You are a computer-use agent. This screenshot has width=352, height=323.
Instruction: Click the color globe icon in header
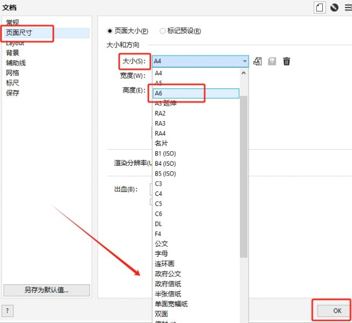coord(334,8)
